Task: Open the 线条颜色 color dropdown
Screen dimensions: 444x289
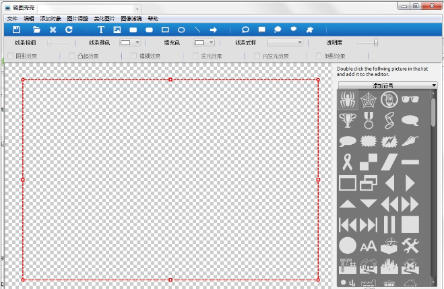Action: click(130, 42)
